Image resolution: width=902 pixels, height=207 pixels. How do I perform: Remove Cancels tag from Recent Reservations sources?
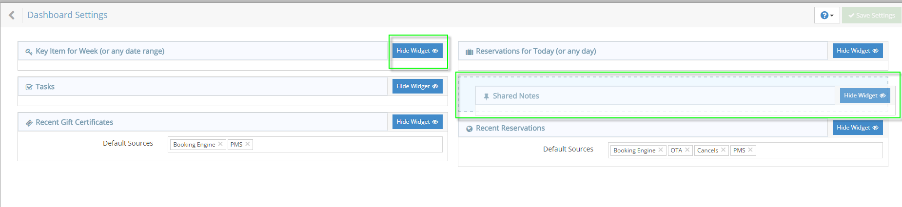coord(724,150)
